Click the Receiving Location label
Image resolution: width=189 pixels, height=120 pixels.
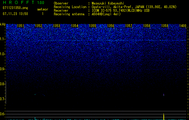click(70, 7)
